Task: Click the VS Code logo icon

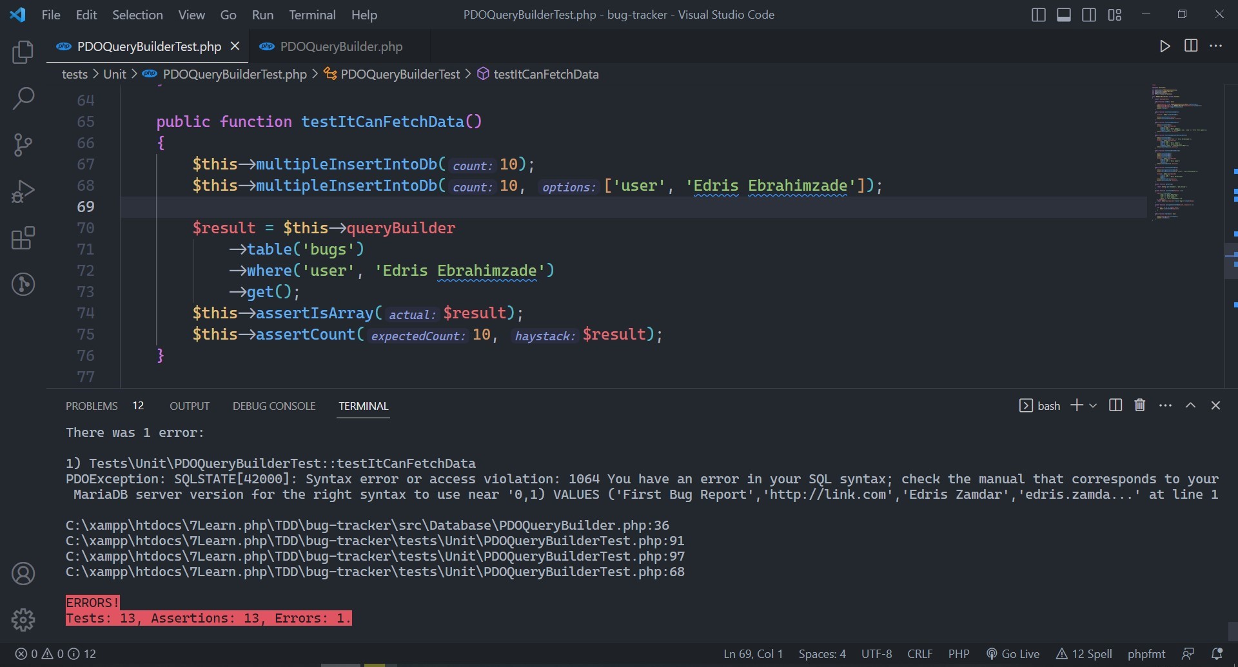Action: 18,15
